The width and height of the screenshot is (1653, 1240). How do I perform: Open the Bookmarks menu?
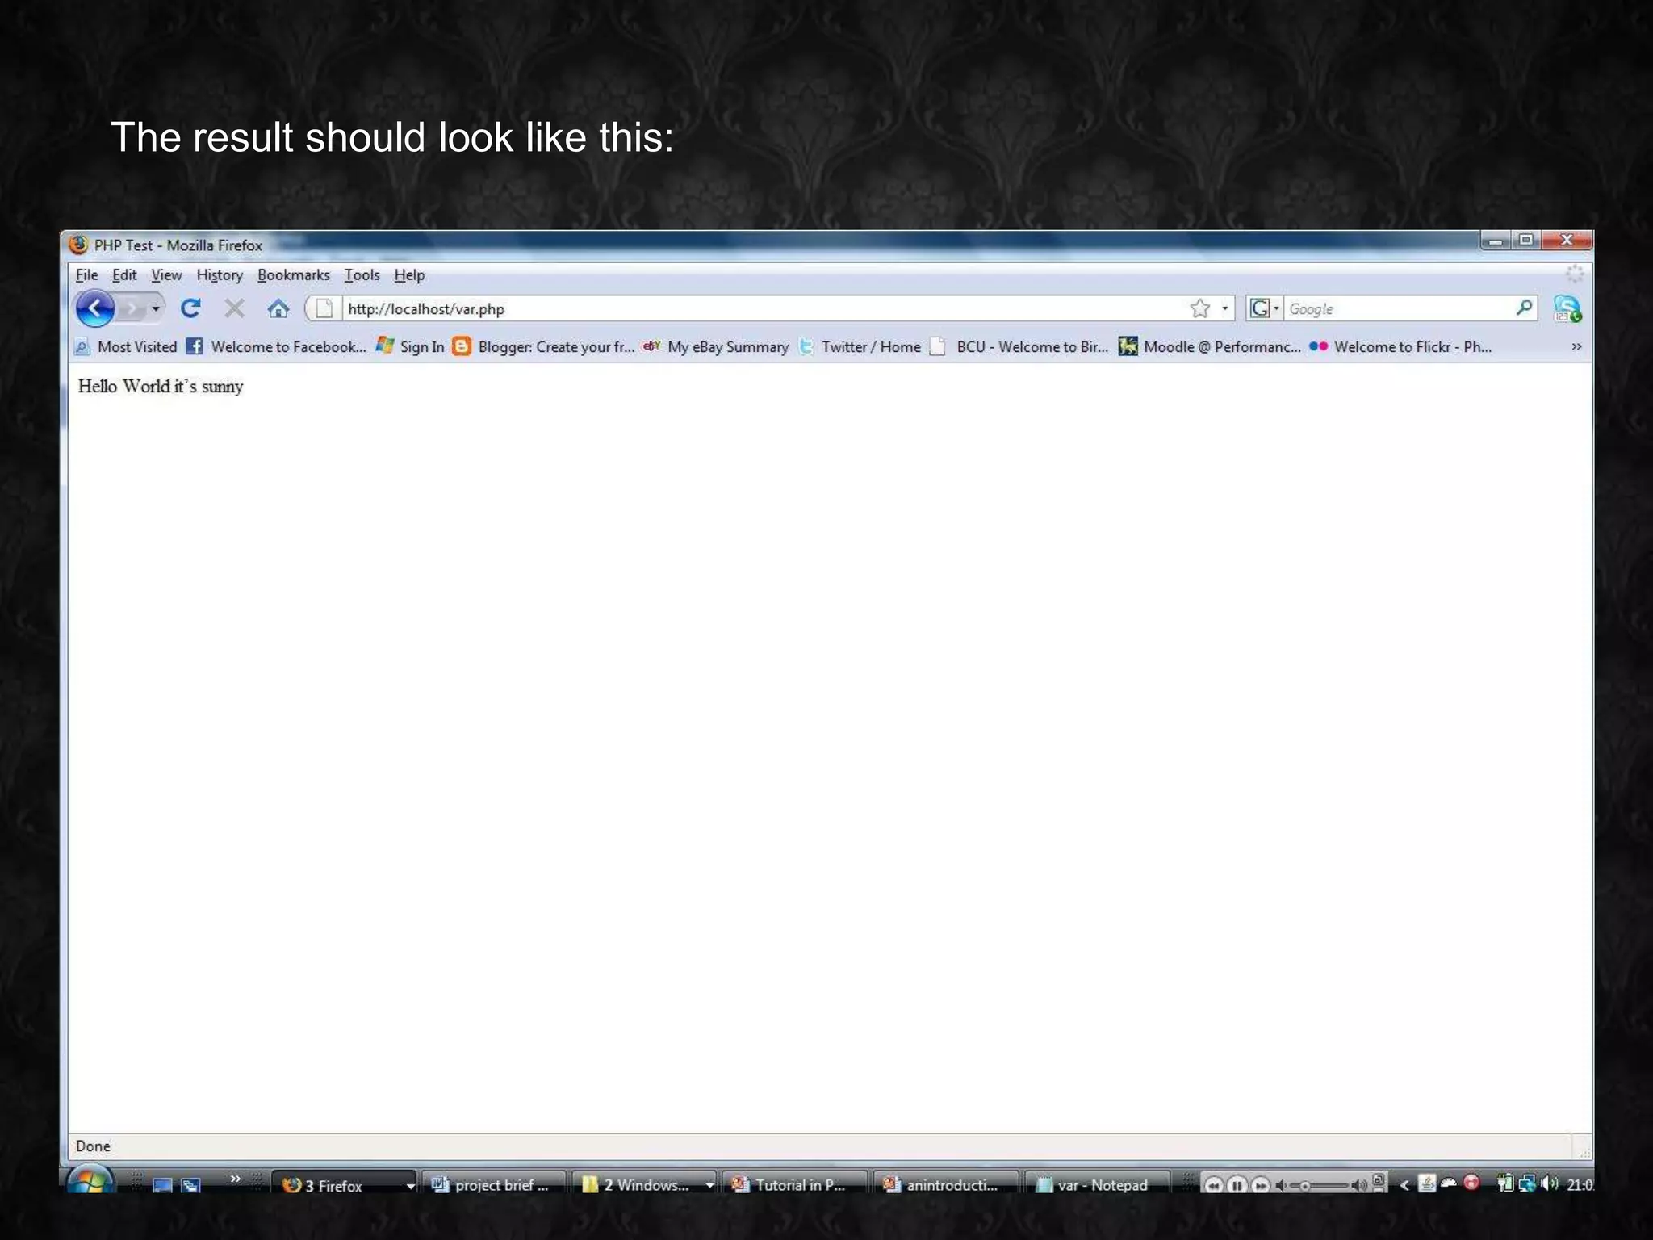tap(293, 275)
